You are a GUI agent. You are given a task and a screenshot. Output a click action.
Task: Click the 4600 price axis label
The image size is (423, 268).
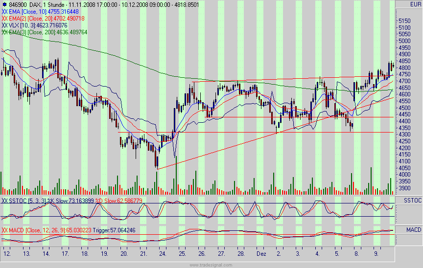(404, 94)
